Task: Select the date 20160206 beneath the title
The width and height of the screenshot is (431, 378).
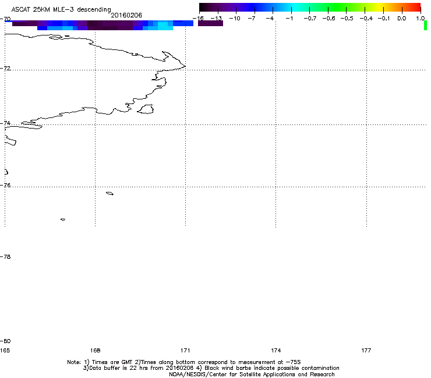Action: coord(126,15)
